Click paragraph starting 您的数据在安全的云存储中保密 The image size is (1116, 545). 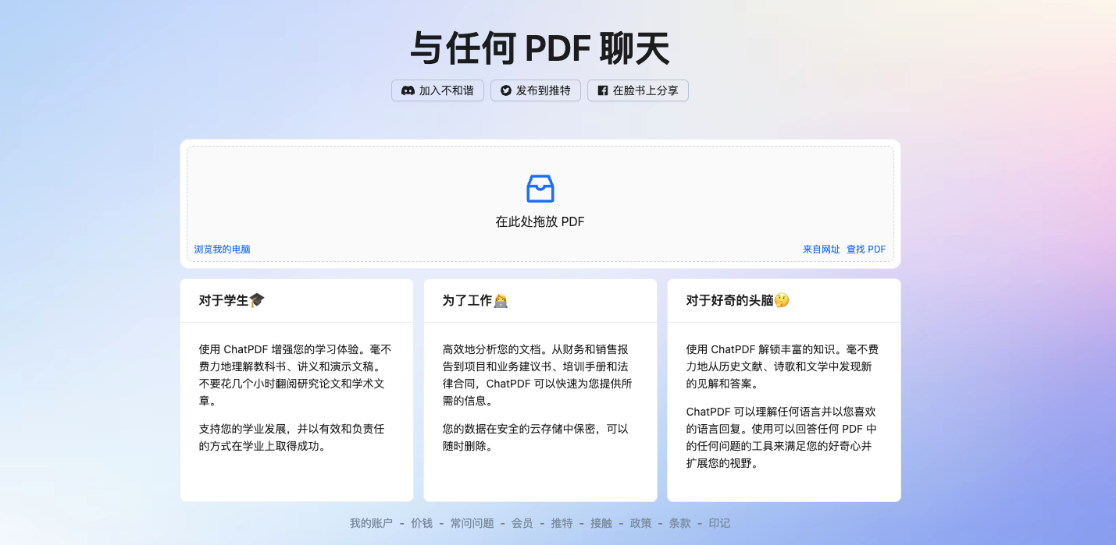(x=537, y=437)
